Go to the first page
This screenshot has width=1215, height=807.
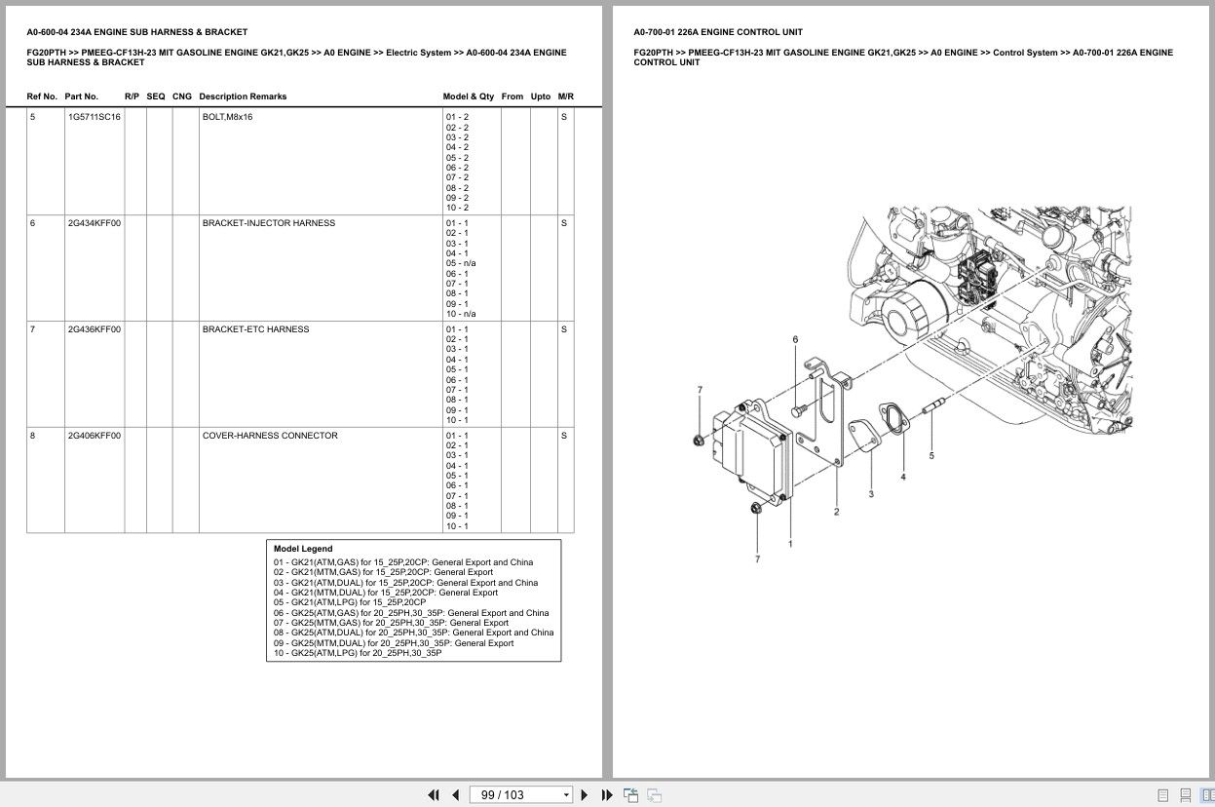(x=434, y=794)
